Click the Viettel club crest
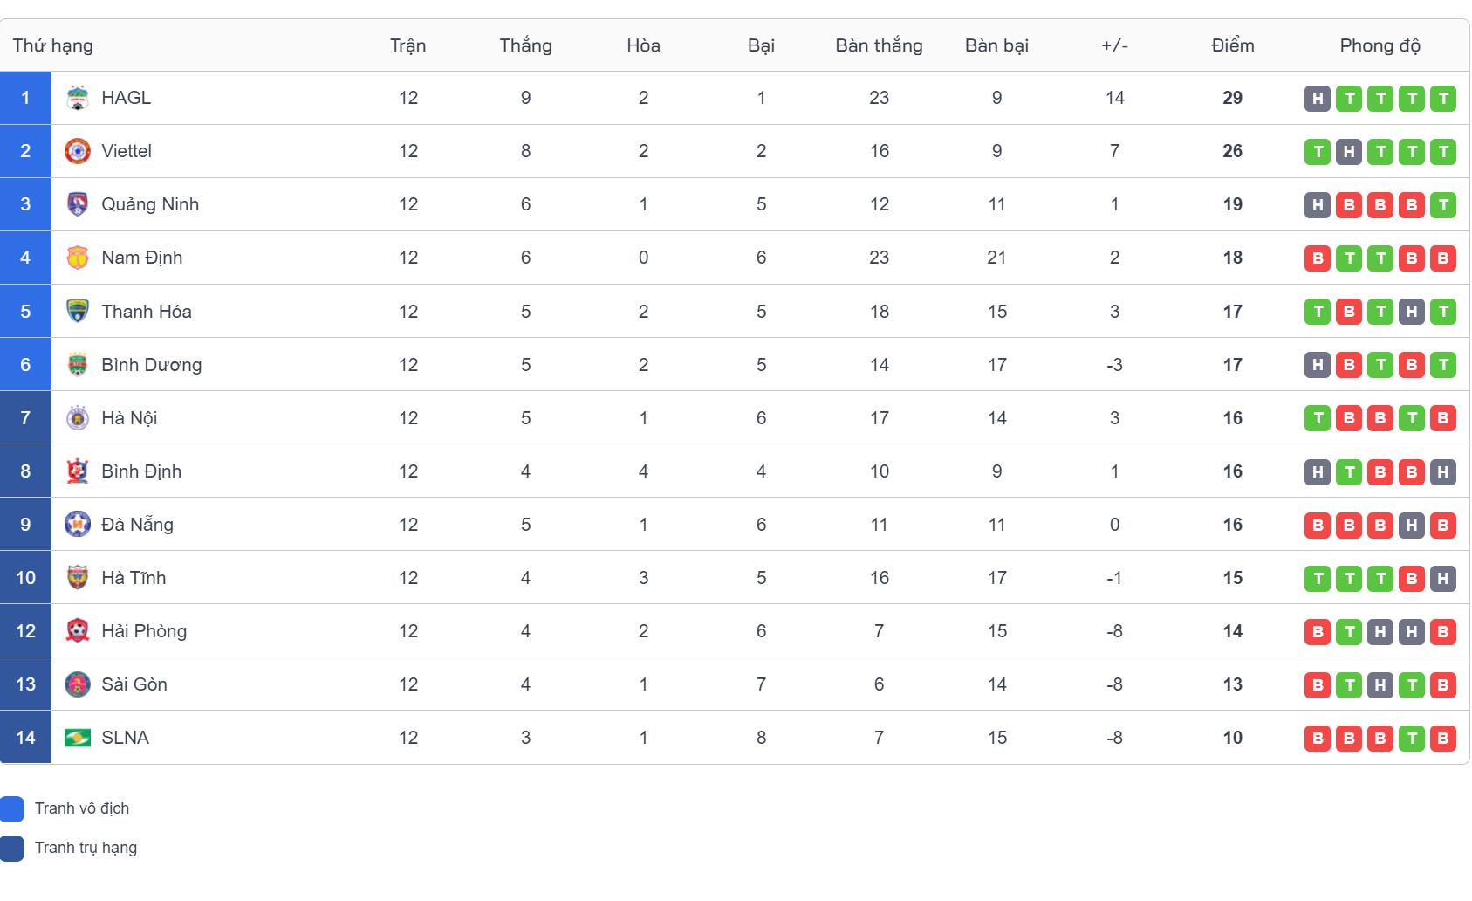The width and height of the screenshot is (1472, 901). tap(78, 151)
